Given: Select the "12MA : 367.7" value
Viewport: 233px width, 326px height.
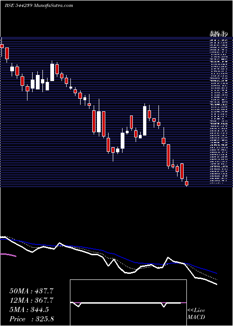Looking at the screenshot, I should point(32,300).
